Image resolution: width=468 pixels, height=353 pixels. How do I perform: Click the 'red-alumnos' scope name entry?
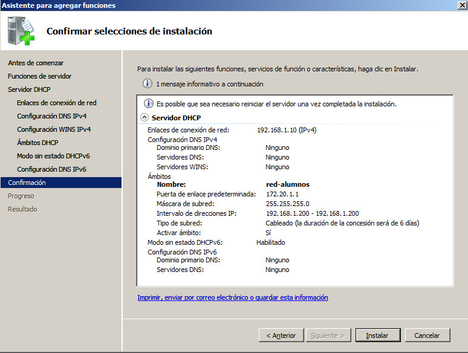(287, 184)
